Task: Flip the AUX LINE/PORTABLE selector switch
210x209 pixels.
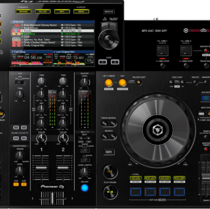Action: point(20,82)
